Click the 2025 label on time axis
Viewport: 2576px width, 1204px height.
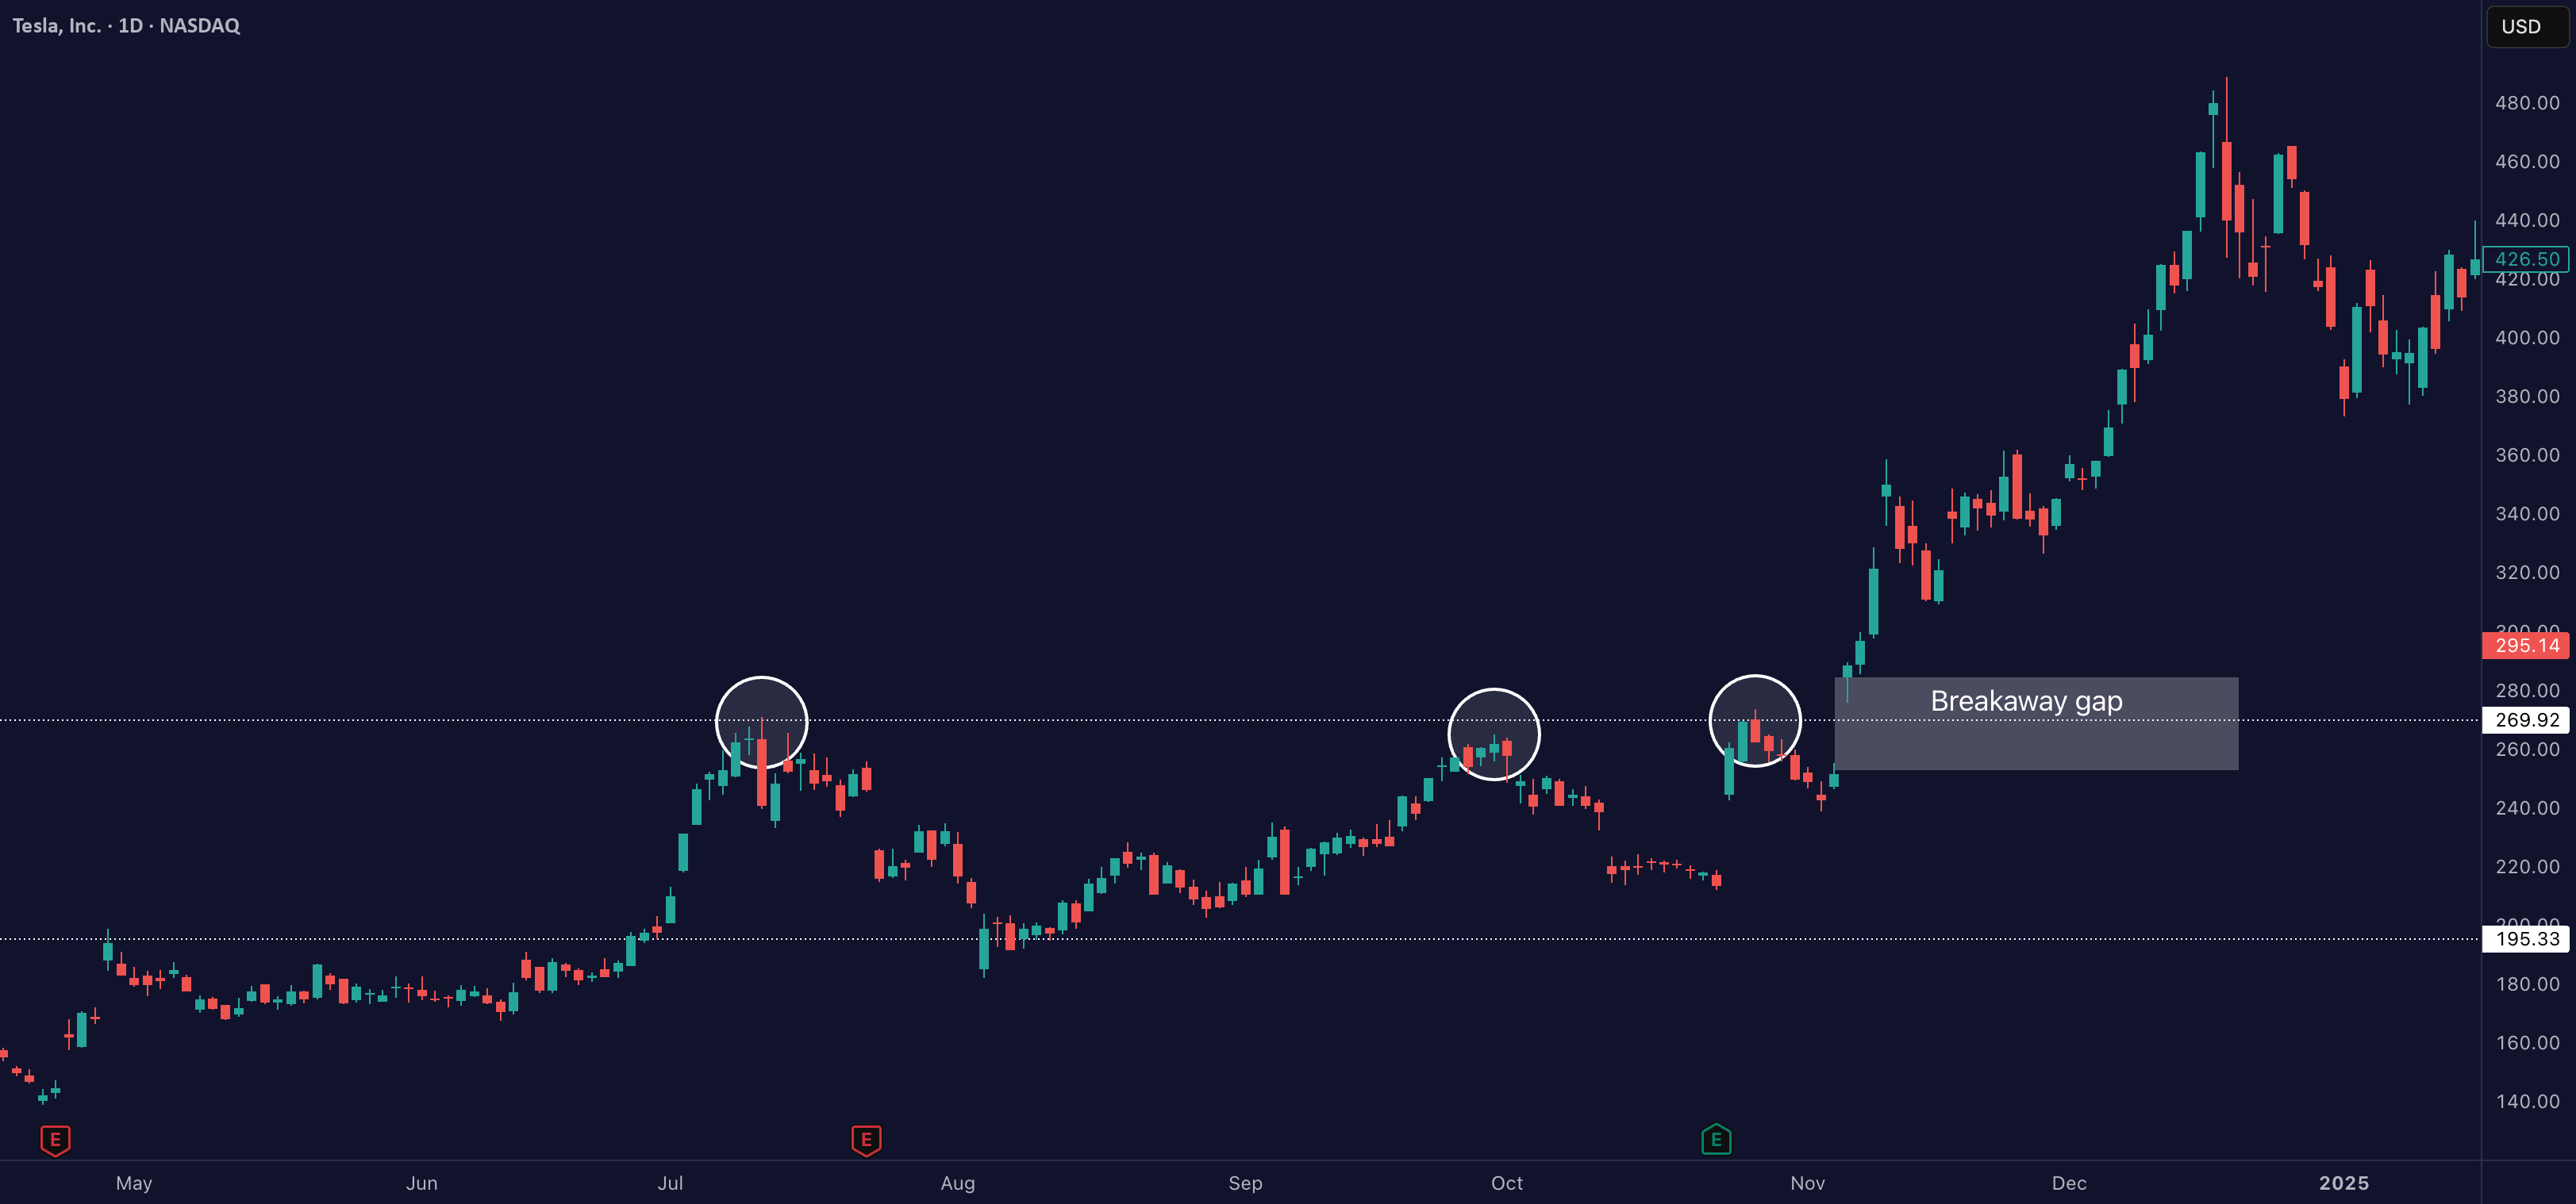(2344, 1183)
